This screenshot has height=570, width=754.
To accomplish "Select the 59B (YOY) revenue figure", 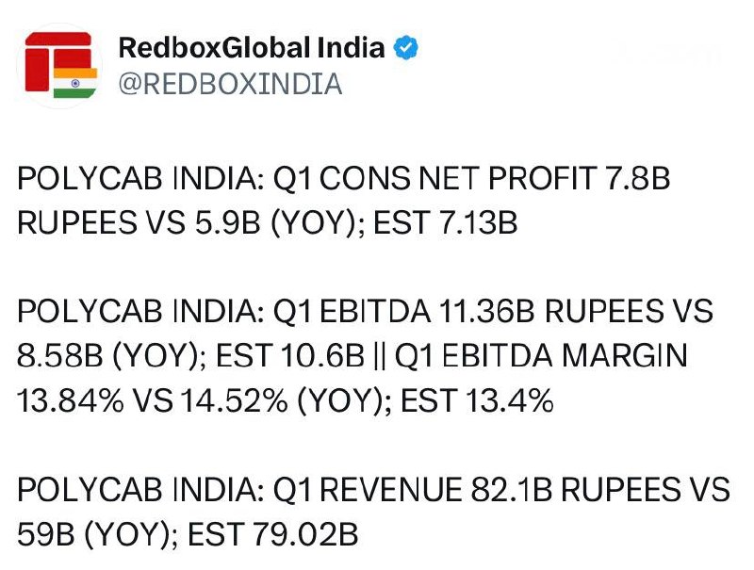I will tap(93, 535).
